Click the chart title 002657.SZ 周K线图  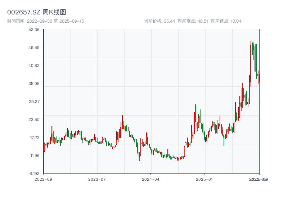37,12
